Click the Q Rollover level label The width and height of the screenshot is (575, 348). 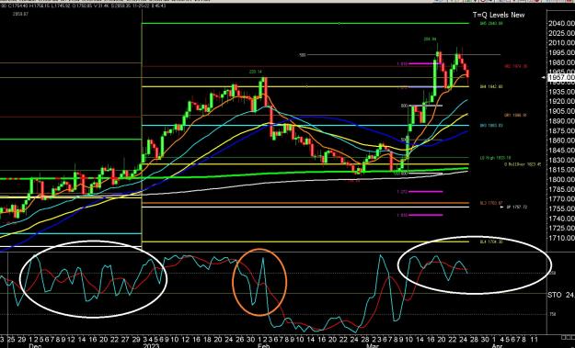(x=523, y=164)
